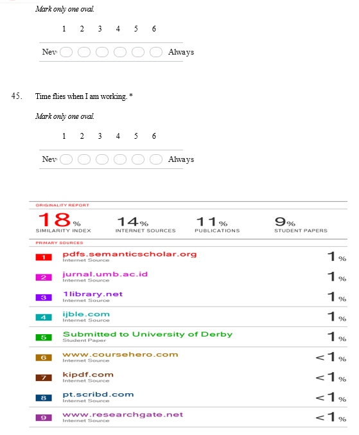Select oval 6 for Time flies question
This screenshot has width=359, height=435.
click(x=156, y=159)
